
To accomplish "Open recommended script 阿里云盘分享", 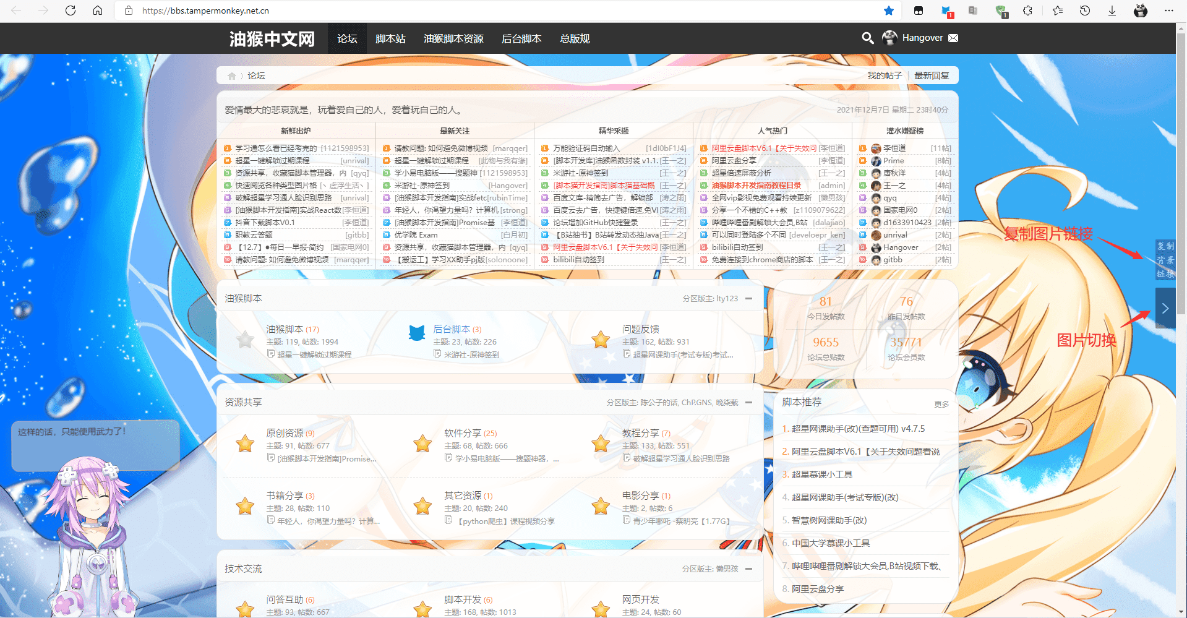I will (x=818, y=589).
